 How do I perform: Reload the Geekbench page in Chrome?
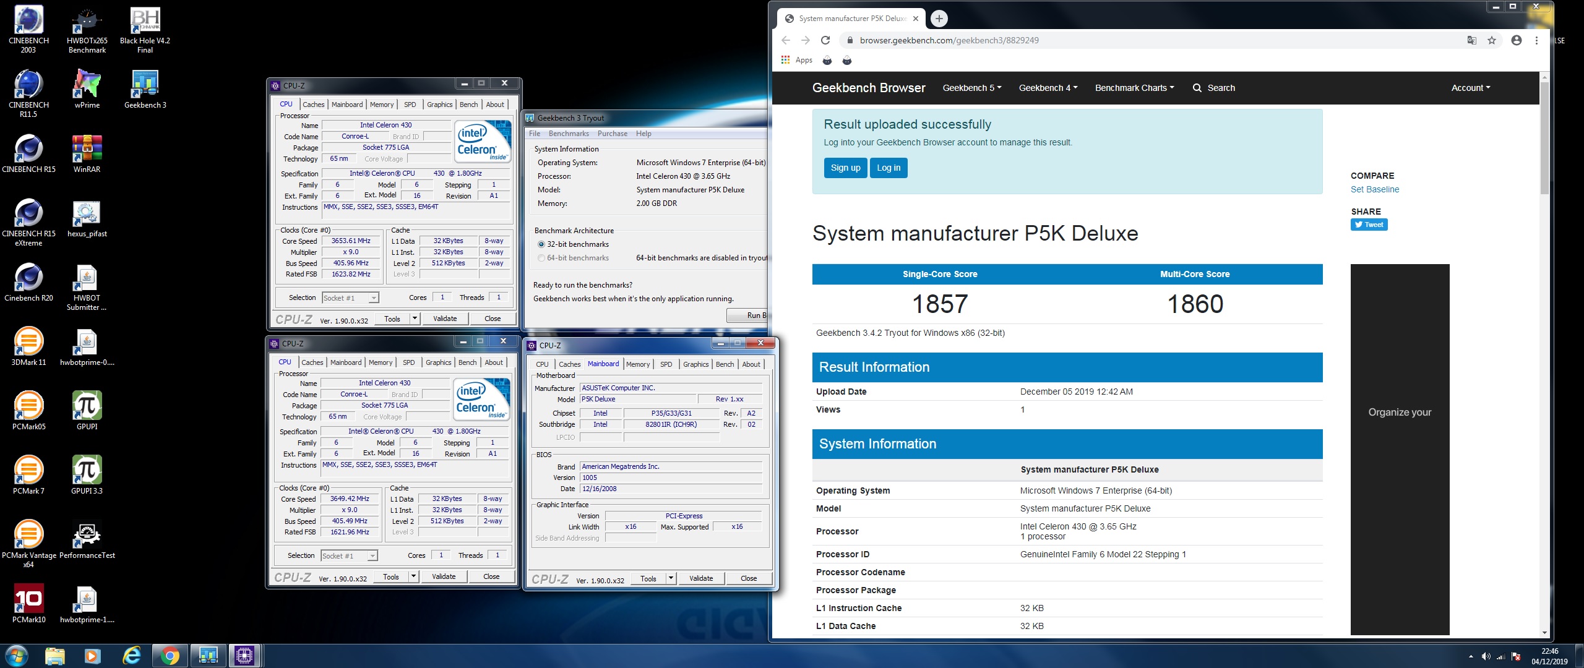(825, 40)
